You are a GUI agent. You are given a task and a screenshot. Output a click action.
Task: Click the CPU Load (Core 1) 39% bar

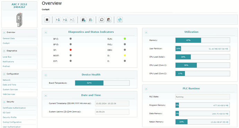click(203, 65)
